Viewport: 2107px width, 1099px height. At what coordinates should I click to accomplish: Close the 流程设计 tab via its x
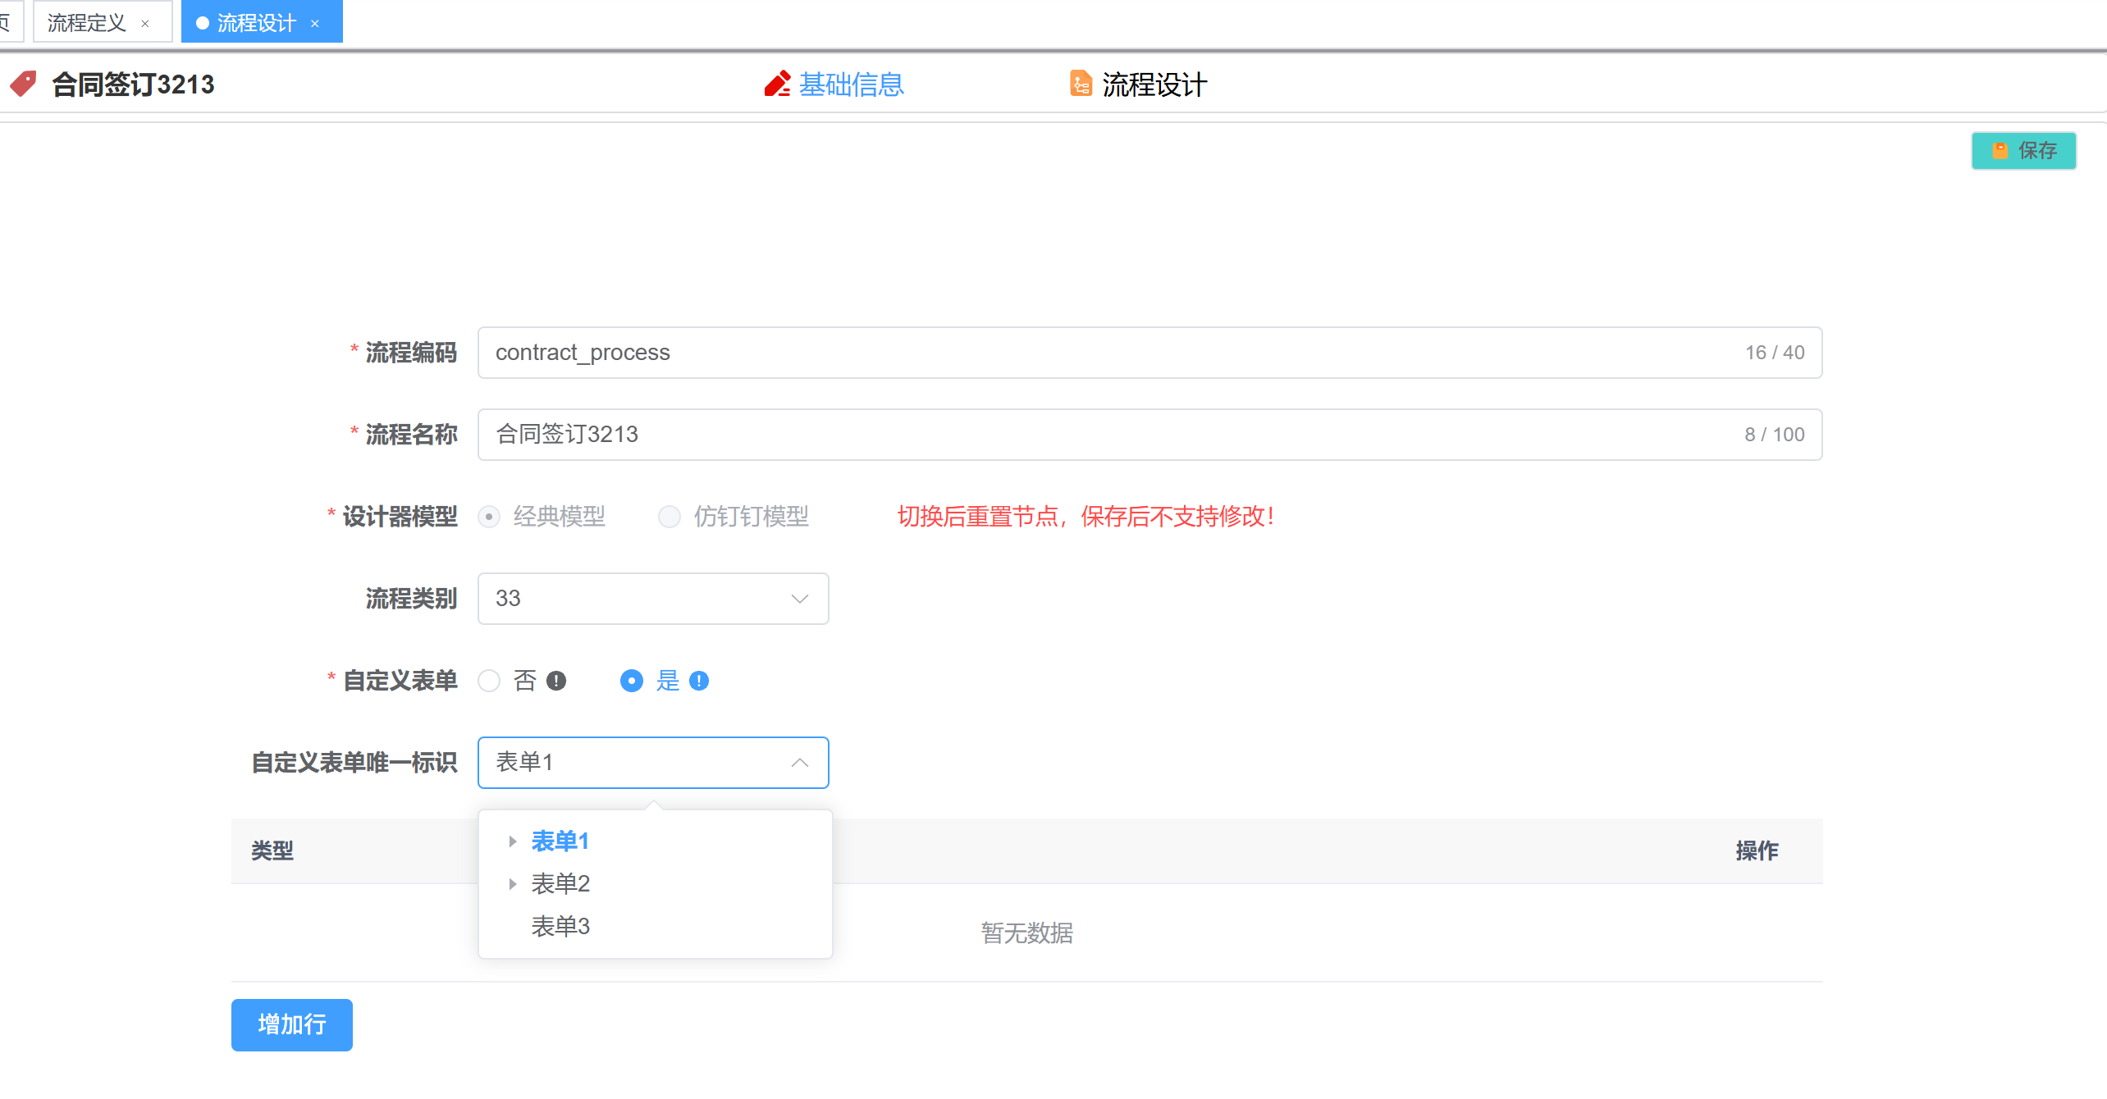pyautogui.click(x=315, y=24)
